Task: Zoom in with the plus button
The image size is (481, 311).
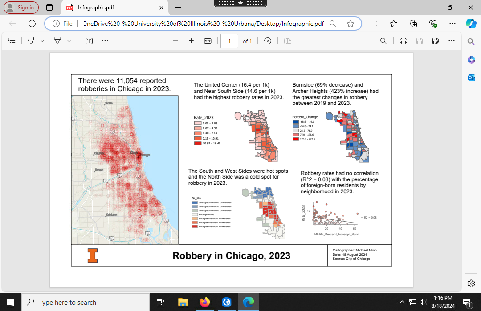Action: pyautogui.click(x=191, y=41)
